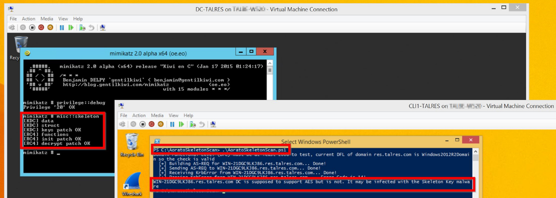Click the 'DC is supposed to support AES' warning line
This screenshot has height=198, width=556.
(x=311, y=184)
